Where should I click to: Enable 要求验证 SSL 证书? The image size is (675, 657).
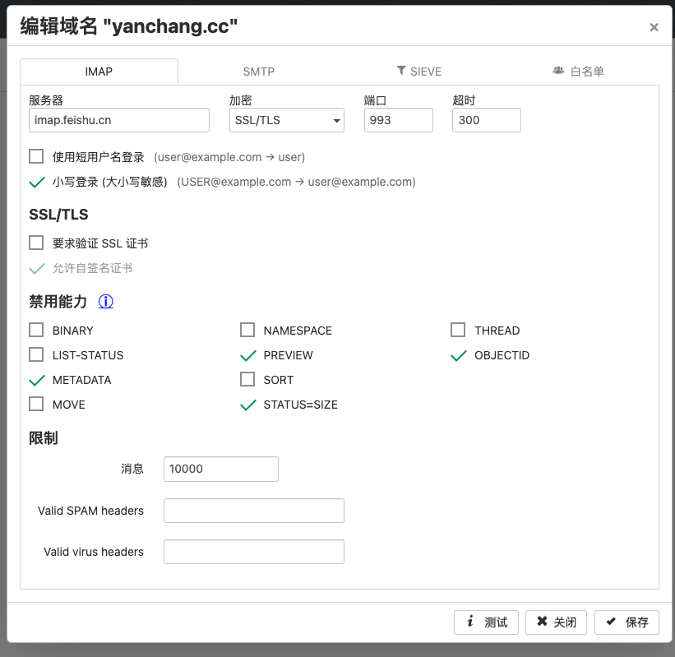pos(36,243)
